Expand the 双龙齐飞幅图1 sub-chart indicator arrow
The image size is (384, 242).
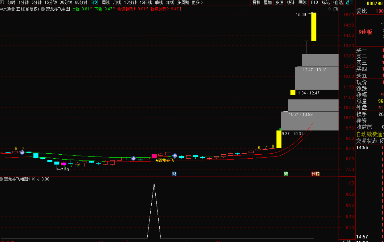tap(1, 179)
